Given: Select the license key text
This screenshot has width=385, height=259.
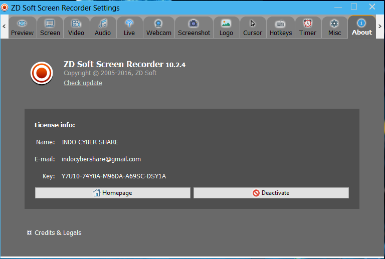Looking at the screenshot, I should click(114, 176).
